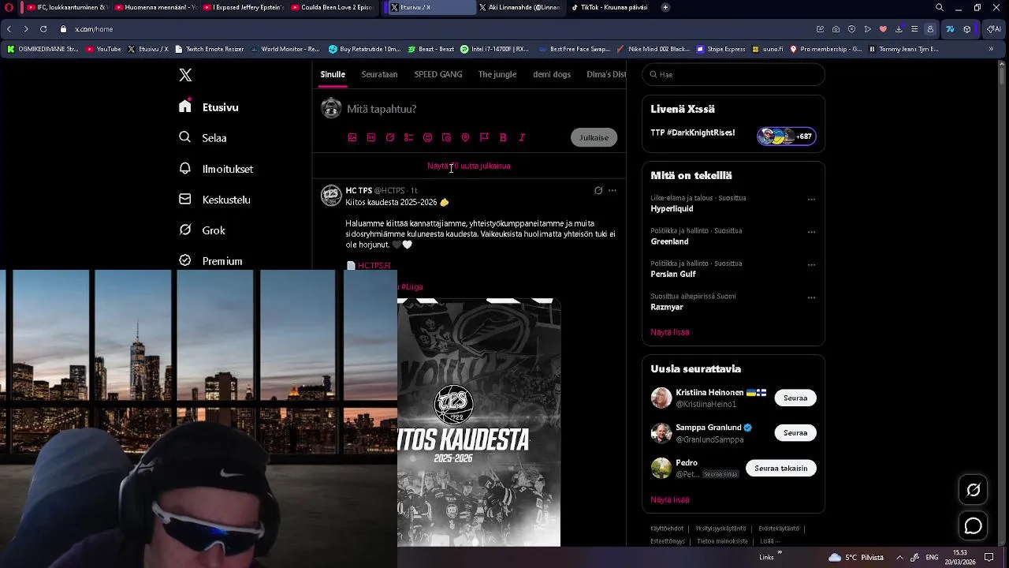Switch to the TikTok browser tab
Image resolution: width=1009 pixels, height=568 pixels.
pyautogui.click(x=611, y=7)
